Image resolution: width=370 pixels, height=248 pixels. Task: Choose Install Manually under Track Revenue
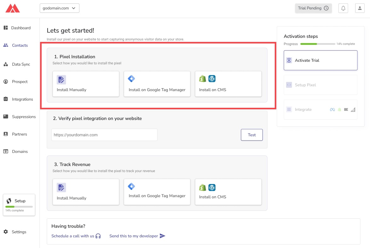[86, 192]
